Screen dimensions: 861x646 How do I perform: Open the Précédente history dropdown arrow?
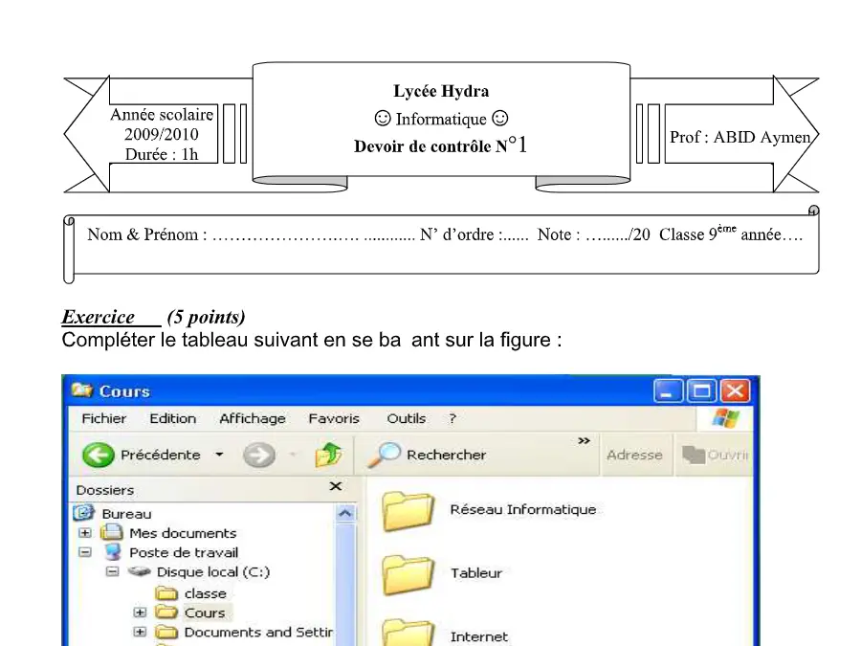220,455
